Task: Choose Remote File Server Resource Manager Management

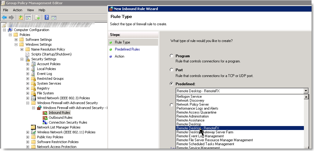Action: (x=240, y=140)
